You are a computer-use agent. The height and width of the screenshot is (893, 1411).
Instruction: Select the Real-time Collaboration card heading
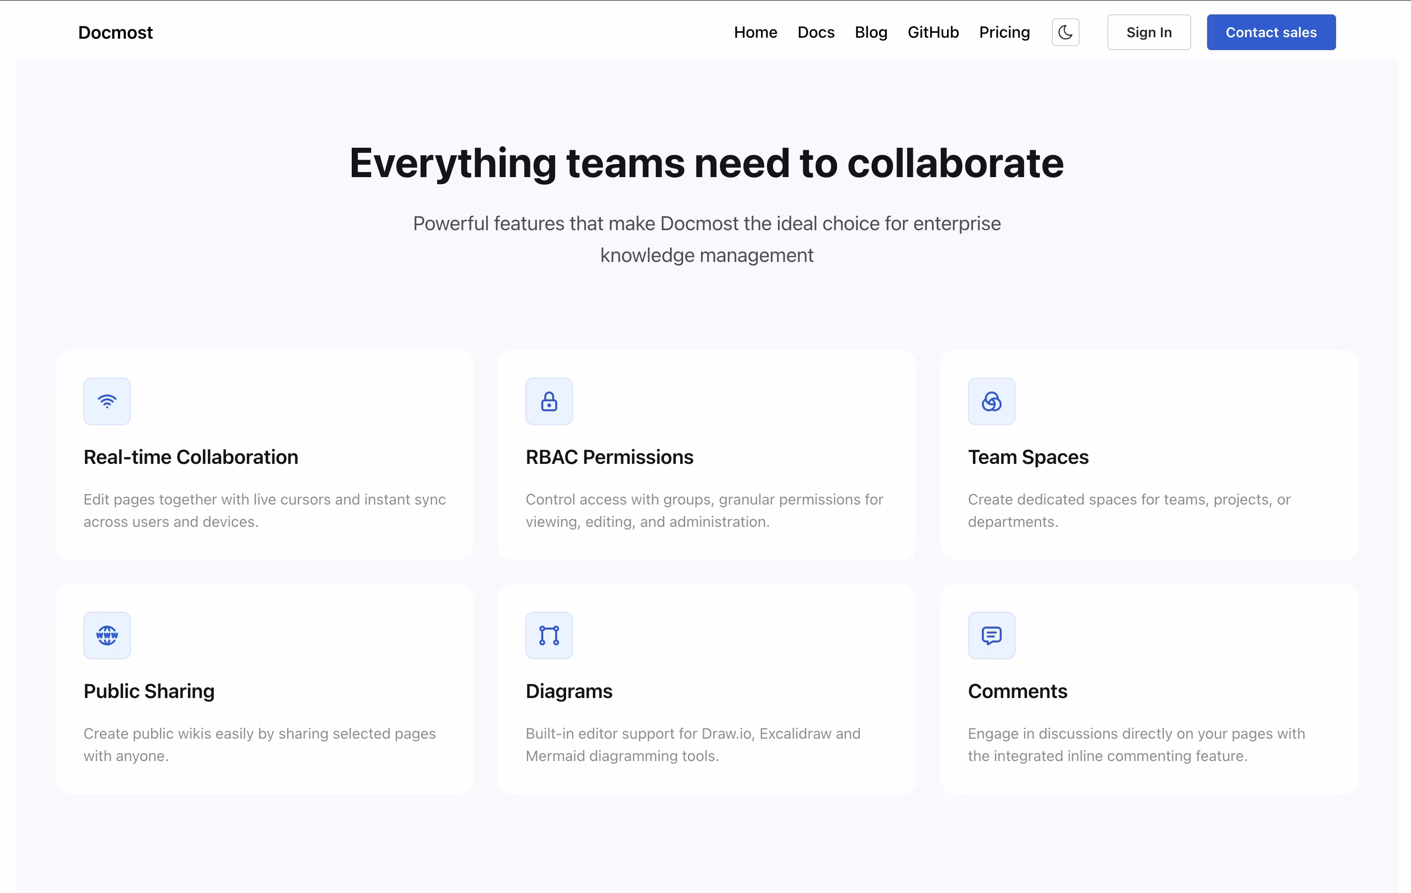191,457
